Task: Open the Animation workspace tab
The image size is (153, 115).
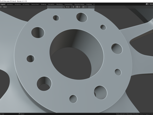Action: 51,4
